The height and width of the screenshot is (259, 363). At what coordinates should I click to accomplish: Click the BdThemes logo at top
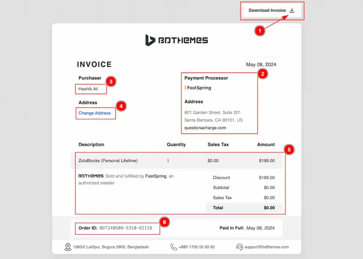177,40
